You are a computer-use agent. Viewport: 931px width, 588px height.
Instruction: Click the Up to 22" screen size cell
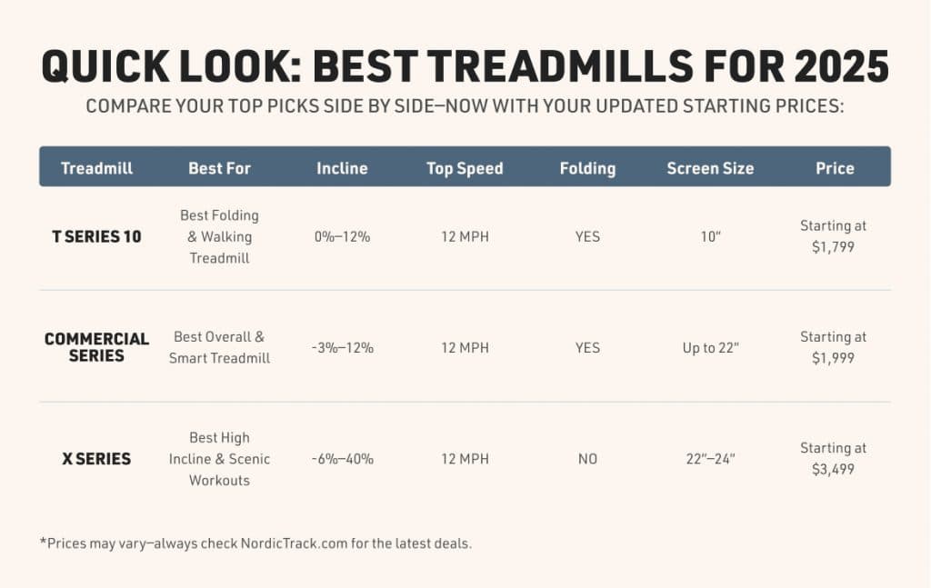pos(710,347)
